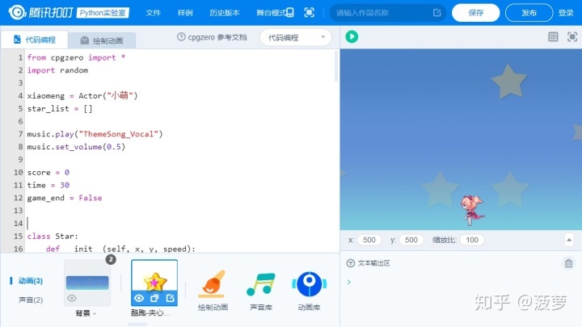Click the fullscreen icon in top bar

pos(309,13)
